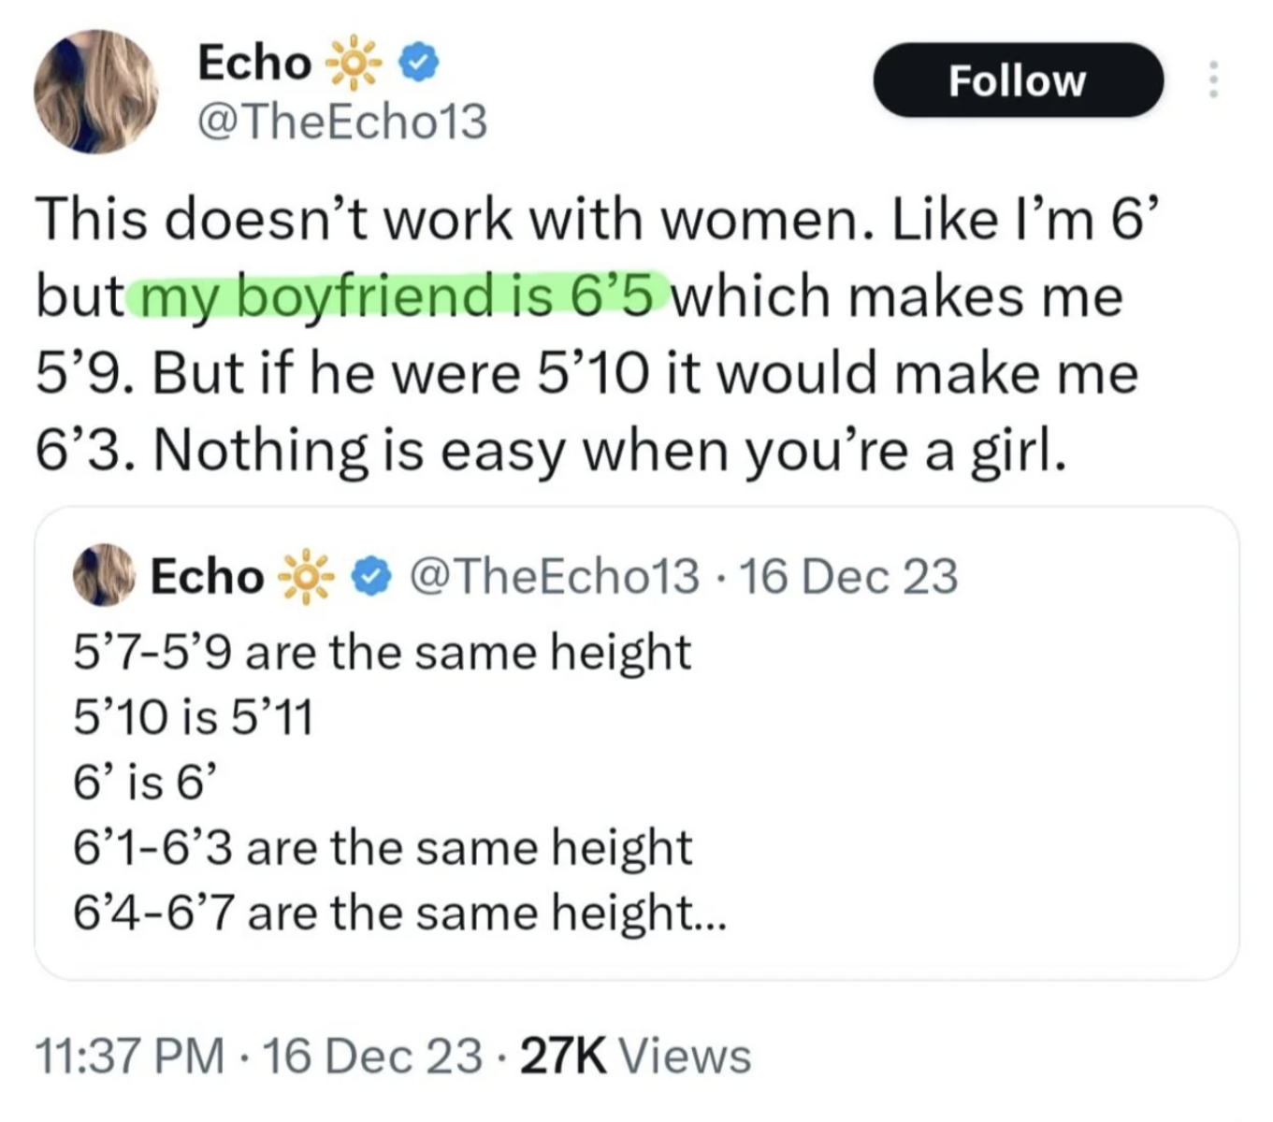Open the three-dot more options menu

tap(1213, 80)
